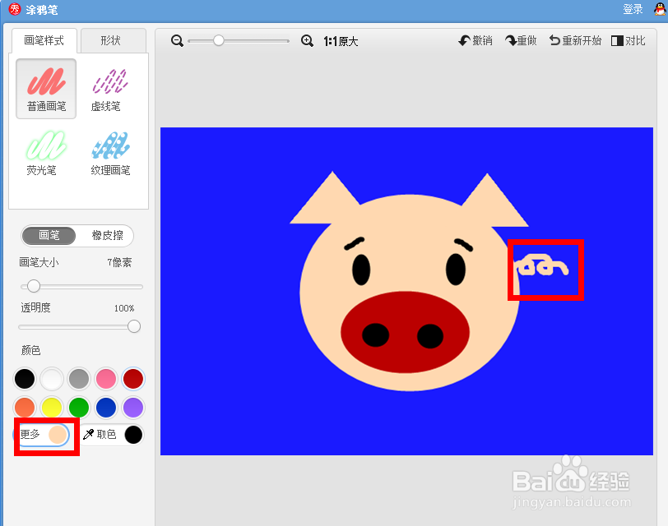Pick the yellow color swatch
This screenshot has width=668, height=526.
pyautogui.click(x=52, y=408)
